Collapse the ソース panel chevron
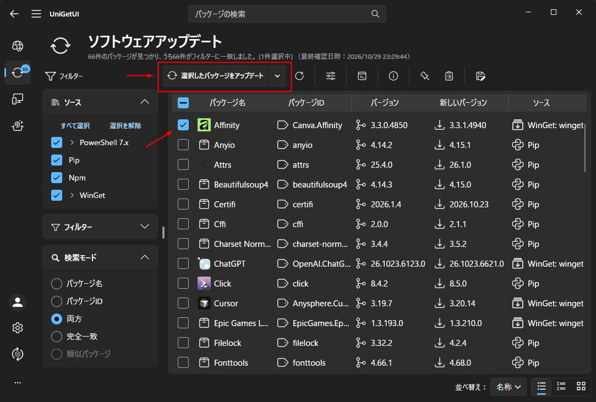Image resolution: width=596 pixels, height=402 pixels. [x=145, y=102]
